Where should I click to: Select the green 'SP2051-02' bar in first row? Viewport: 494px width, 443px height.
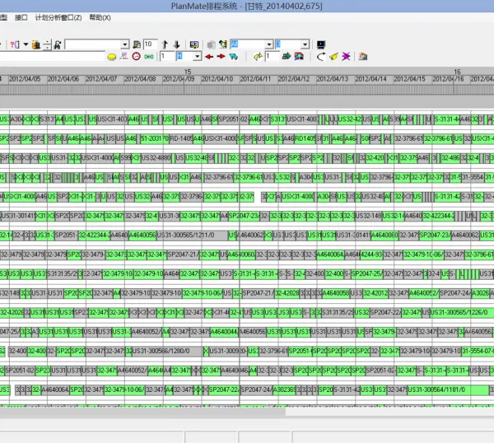[233, 119]
